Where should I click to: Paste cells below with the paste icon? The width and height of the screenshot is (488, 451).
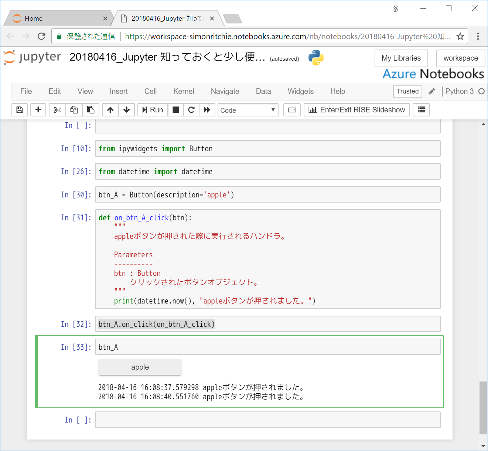(x=91, y=110)
